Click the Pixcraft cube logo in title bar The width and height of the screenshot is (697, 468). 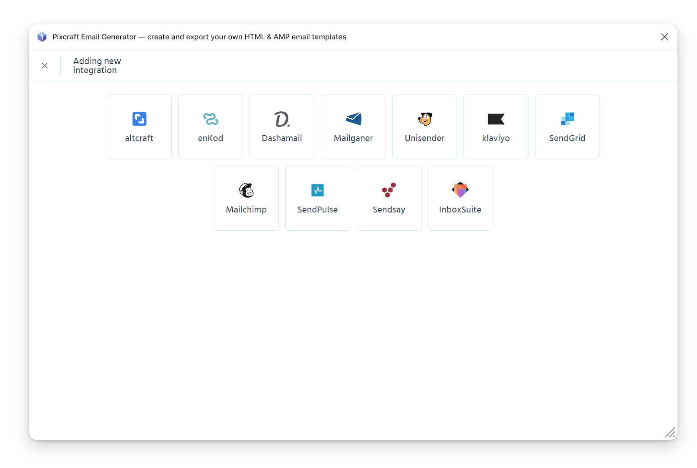point(42,37)
